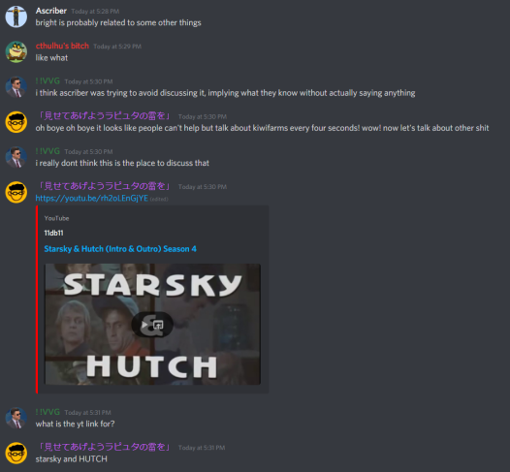The image size is (510, 472).
Task: Click the 'Today at 5:28 PM' timestamp
Action: (x=95, y=12)
